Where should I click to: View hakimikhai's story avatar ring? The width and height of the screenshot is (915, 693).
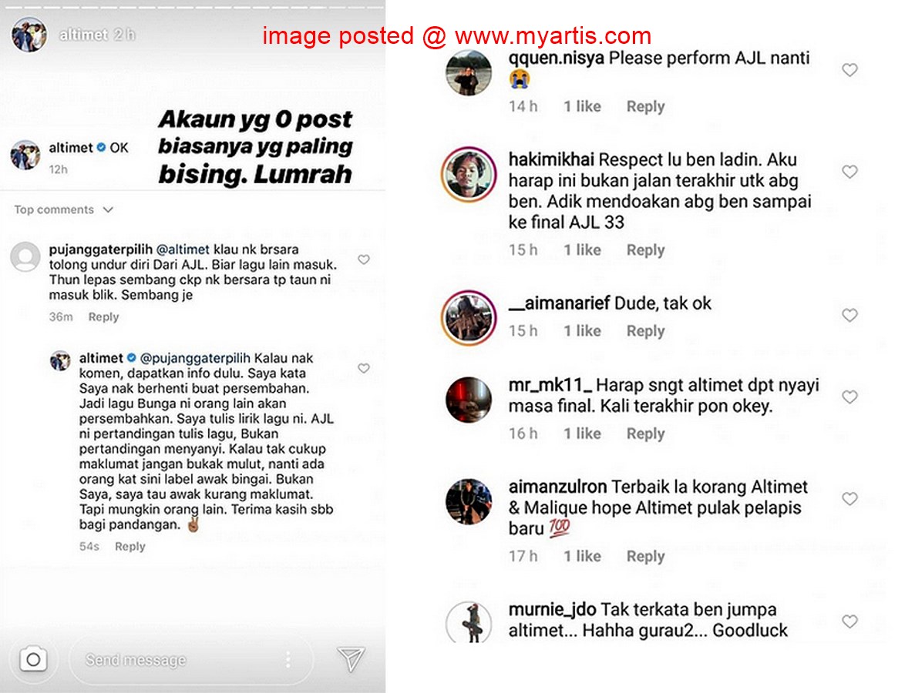[x=468, y=175]
